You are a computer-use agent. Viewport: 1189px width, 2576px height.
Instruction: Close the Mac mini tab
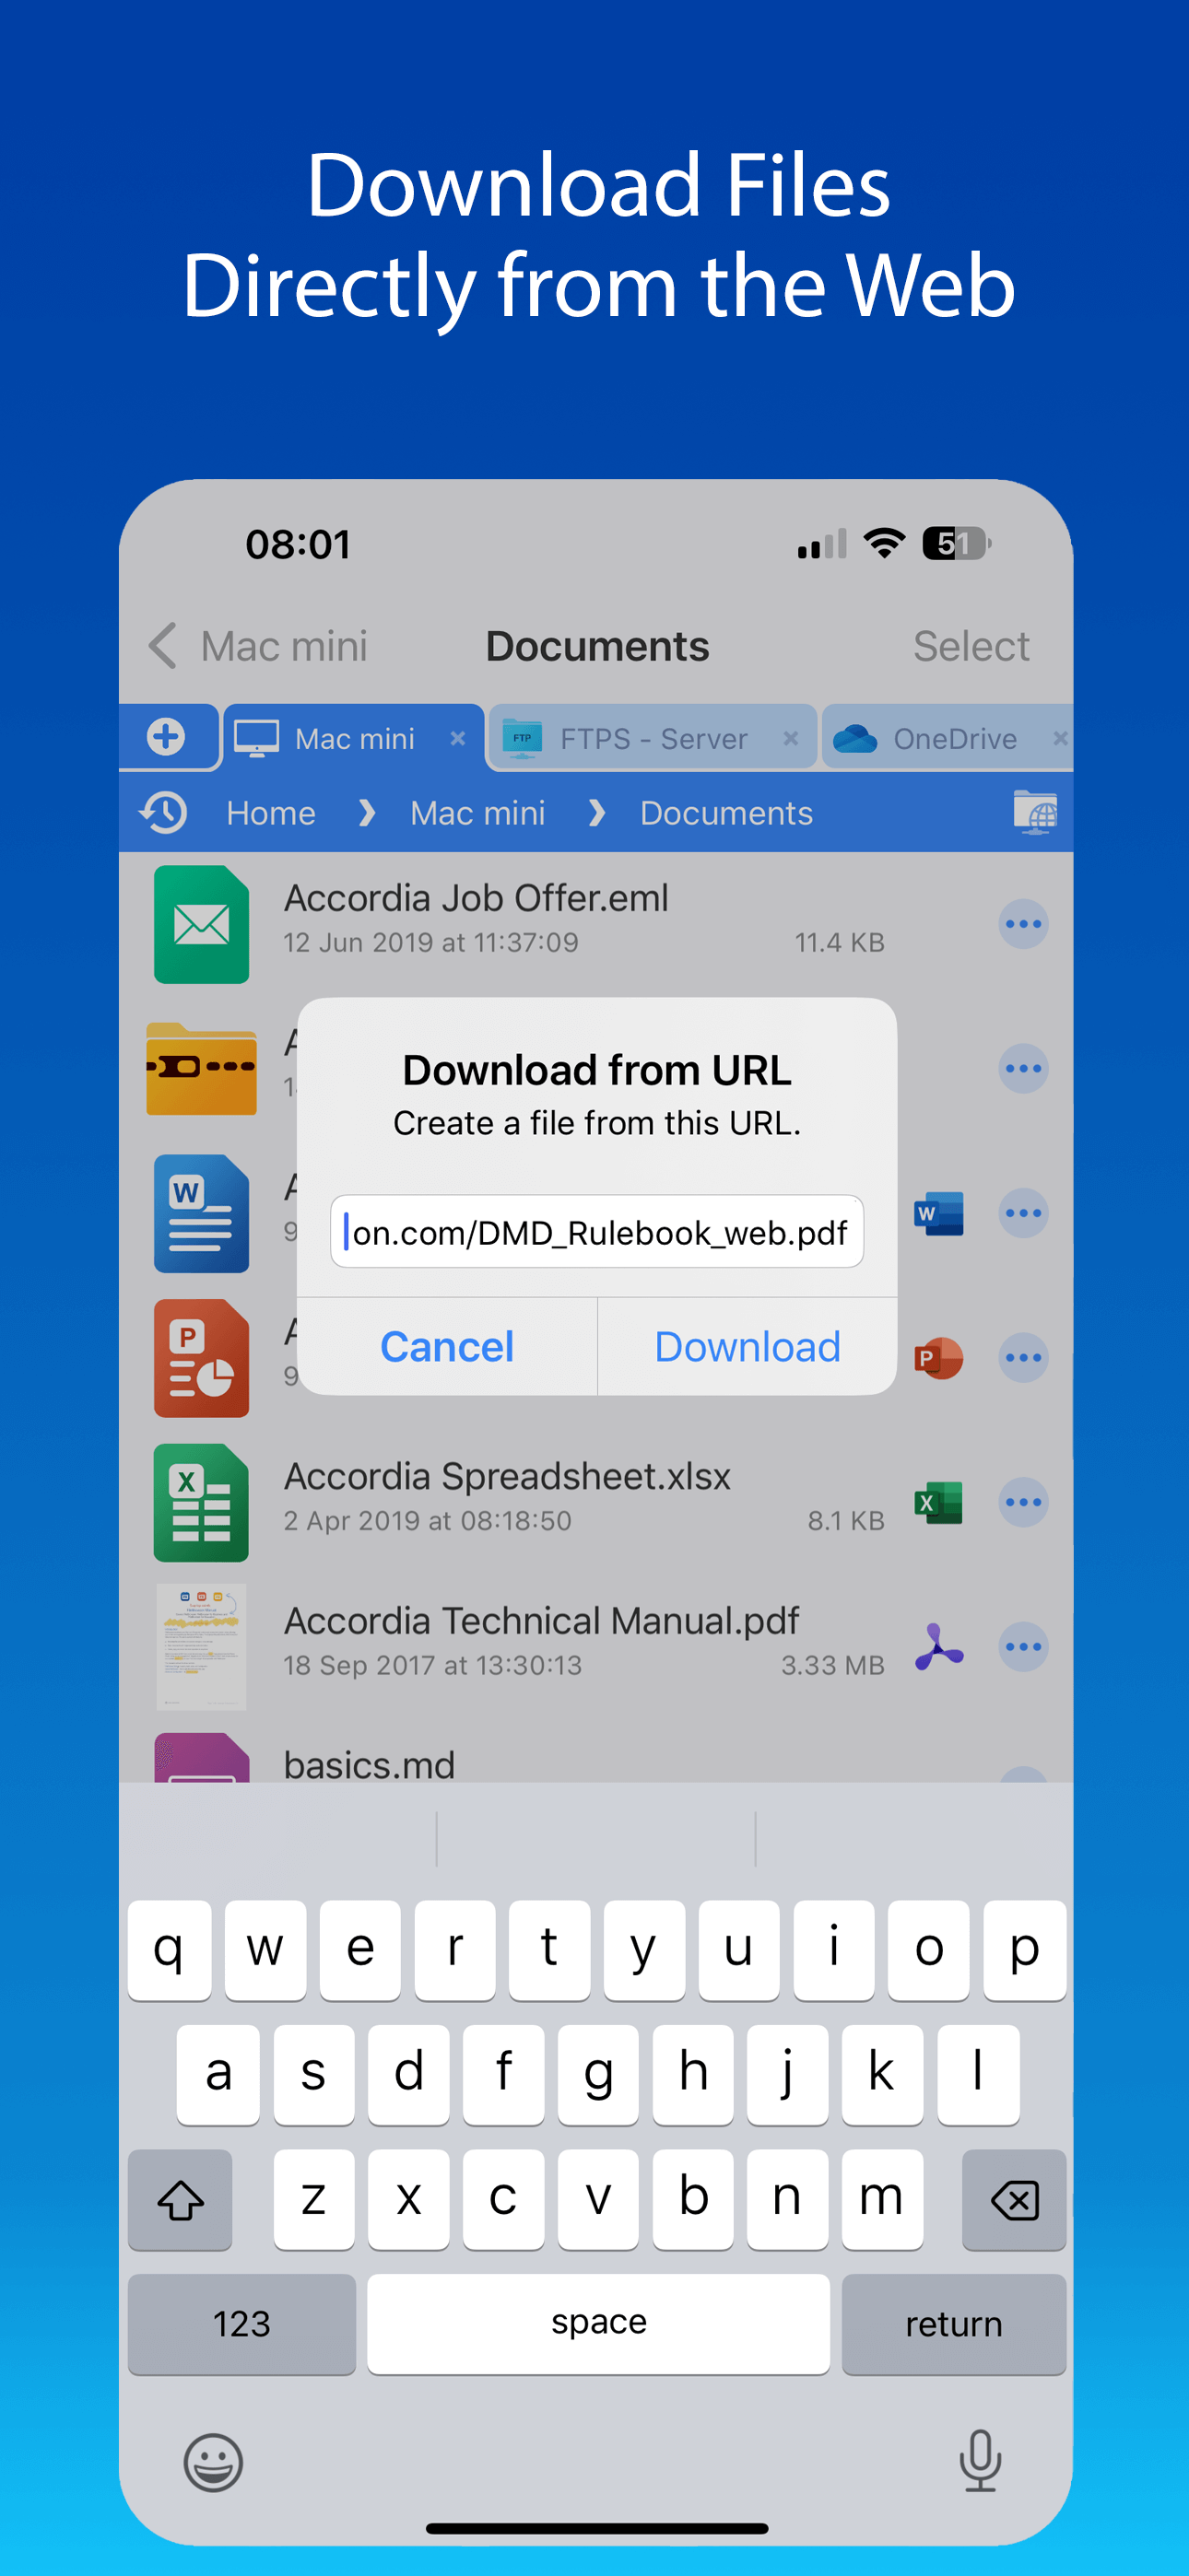pyautogui.click(x=457, y=738)
